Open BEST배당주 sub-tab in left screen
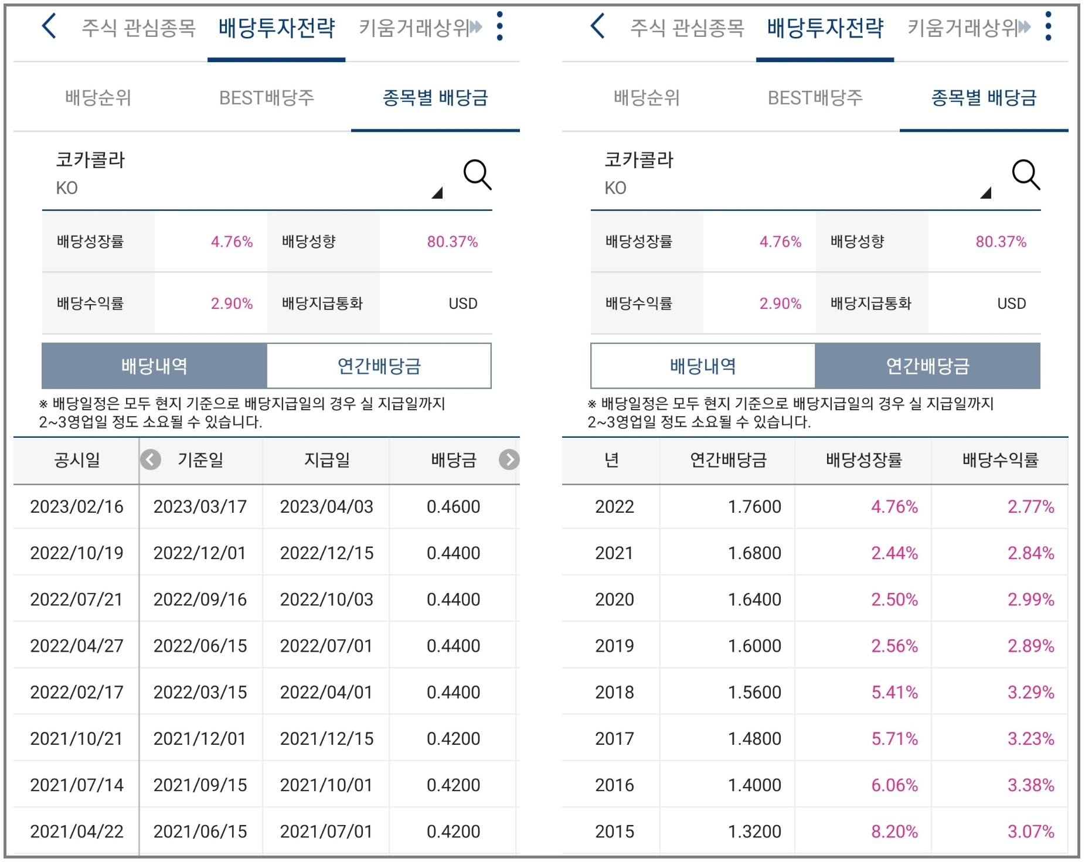The image size is (1085, 862). 267,97
